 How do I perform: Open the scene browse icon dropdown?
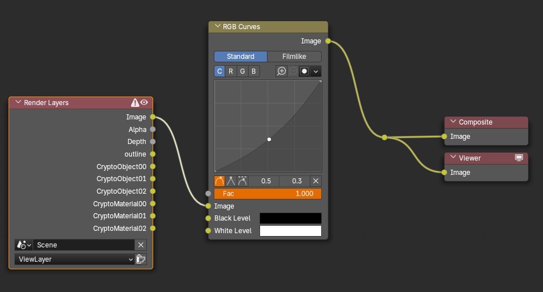[x=24, y=245]
